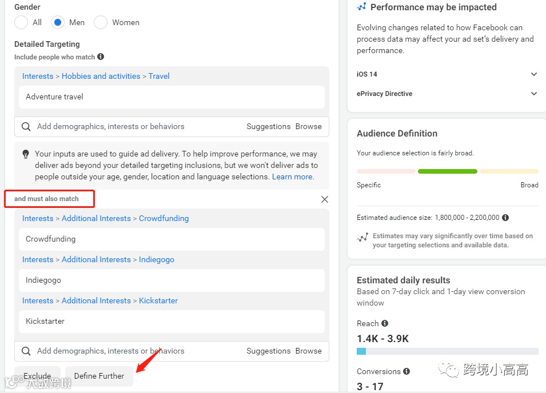This screenshot has height=393, width=546.
Task: Click the lightbulb tip icon
Action: coord(26,154)
